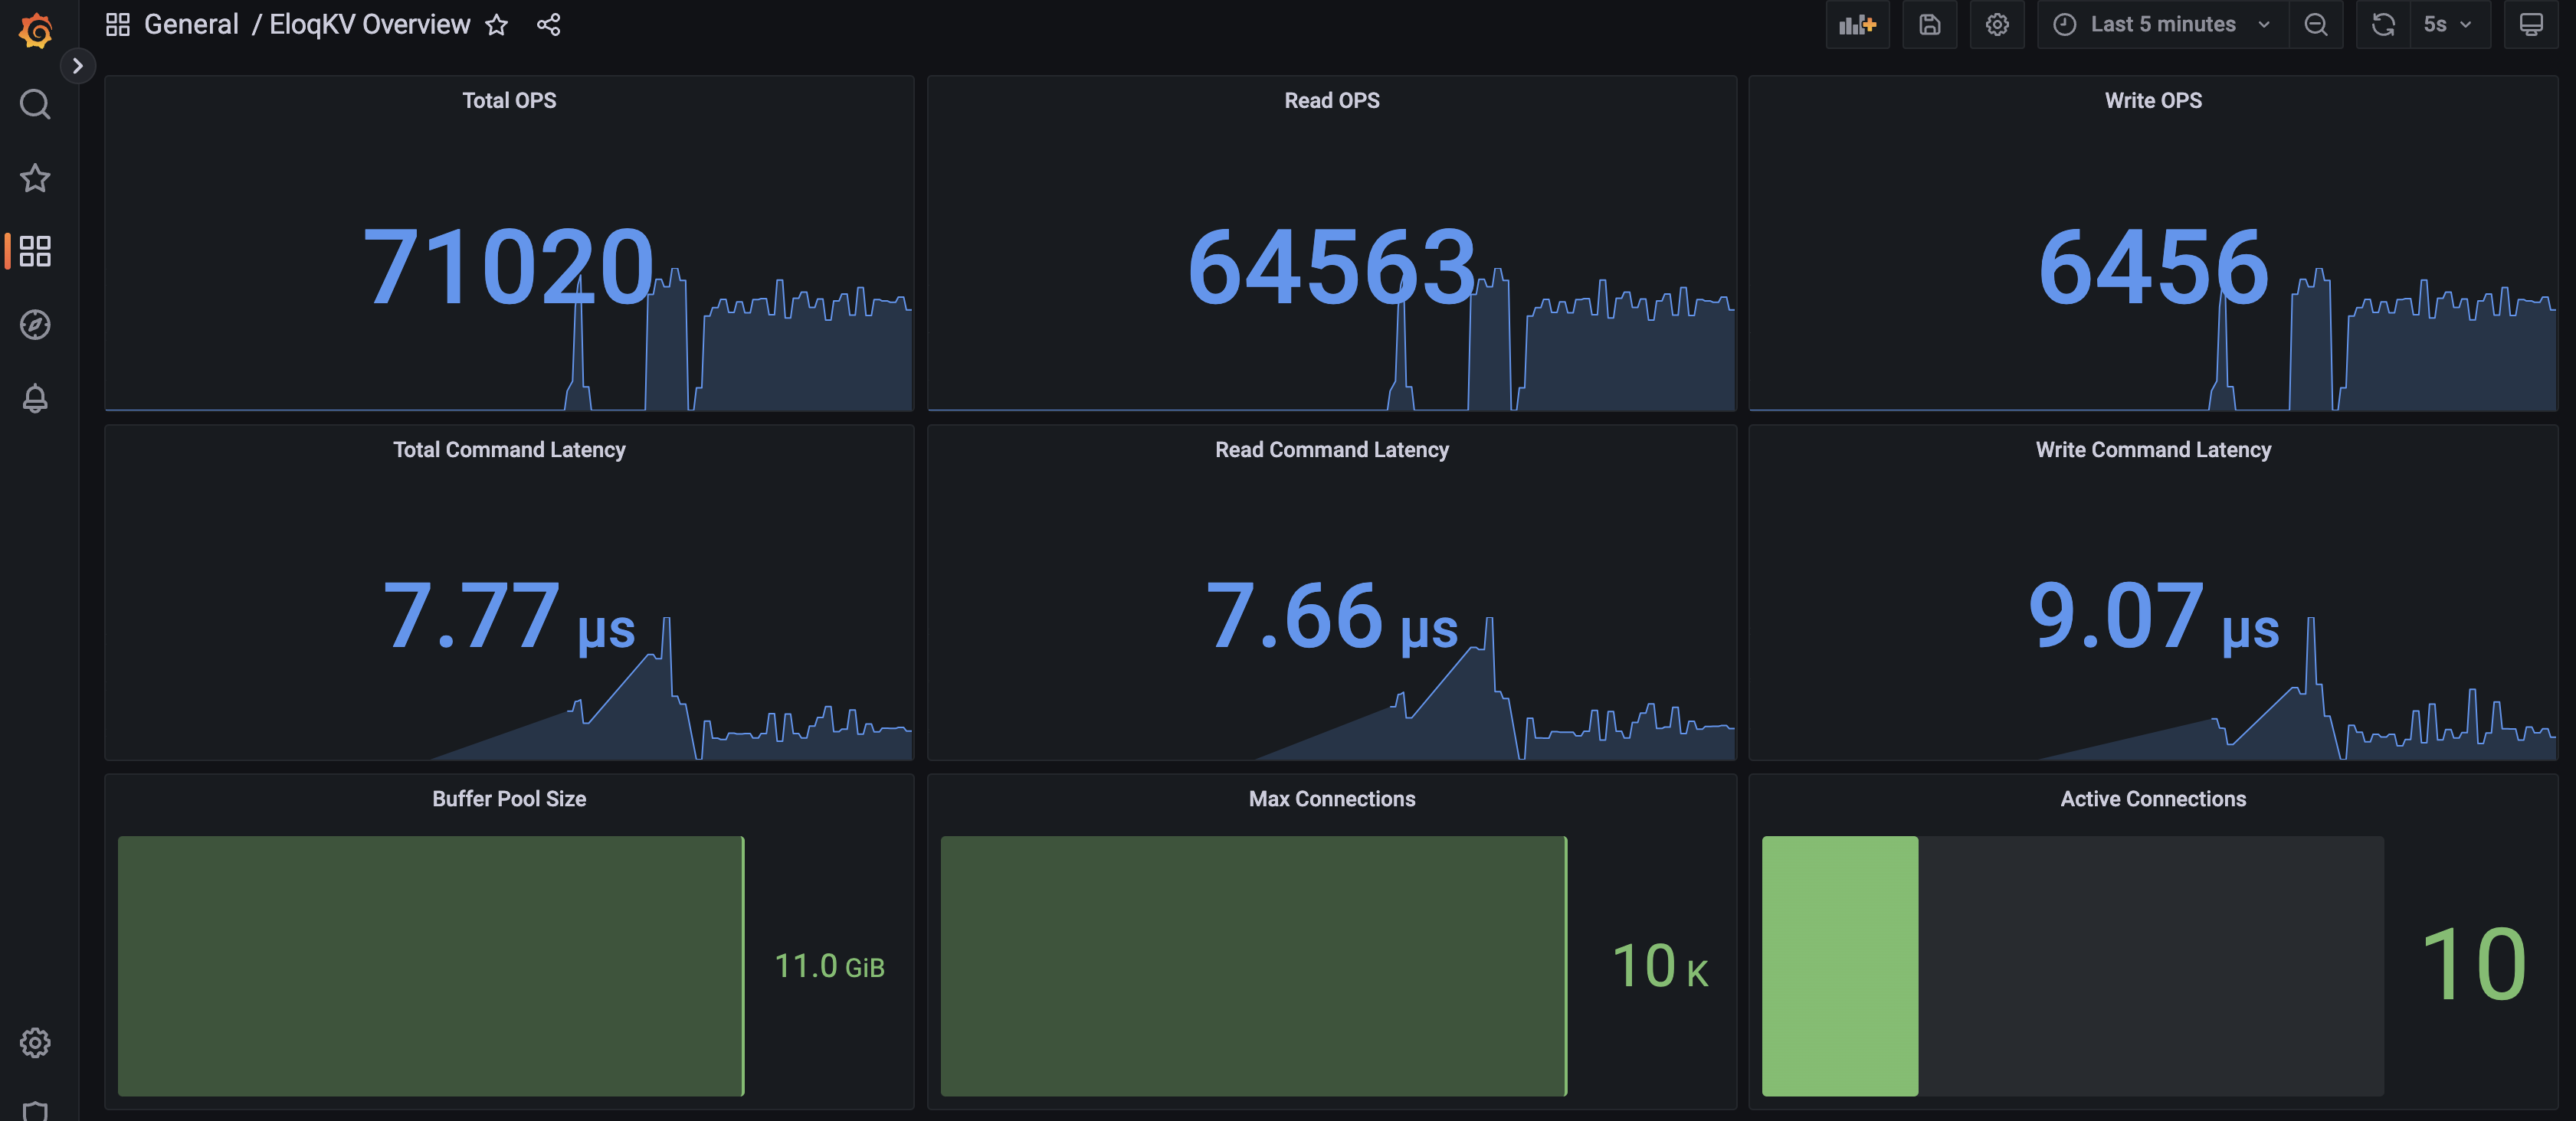Open the Explore compass icon in sidebar

(36, 325)
